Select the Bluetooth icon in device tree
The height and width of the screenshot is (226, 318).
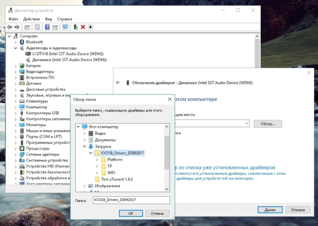[22, 42]
